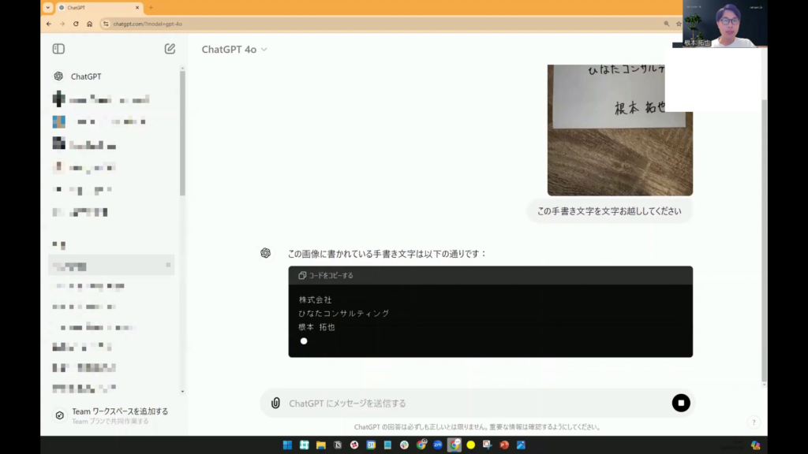Open the Windows Start menu
This screenshot has height=454, width=808.
point(287,445)
